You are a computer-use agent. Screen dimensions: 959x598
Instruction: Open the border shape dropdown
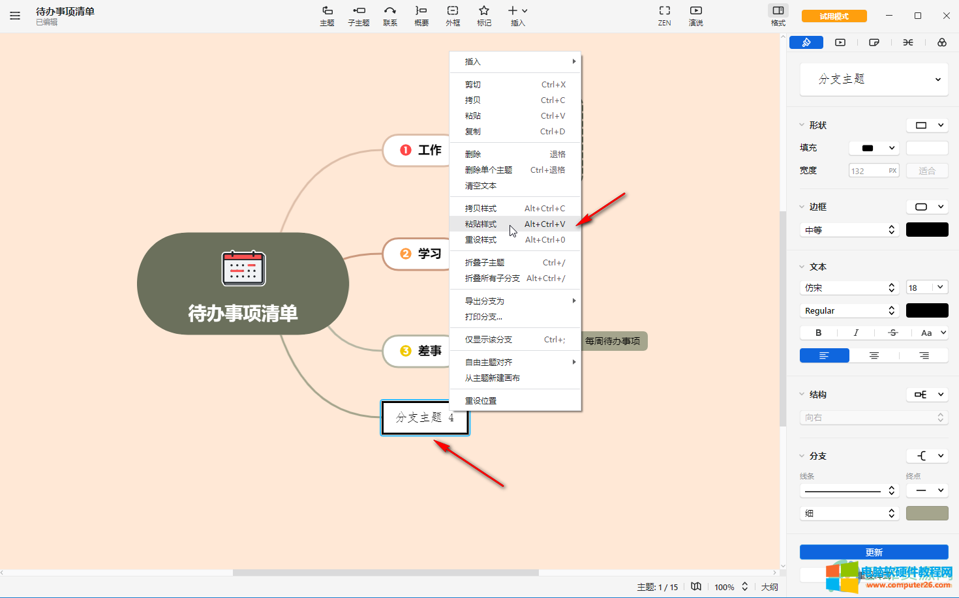[x=927, y=207]
